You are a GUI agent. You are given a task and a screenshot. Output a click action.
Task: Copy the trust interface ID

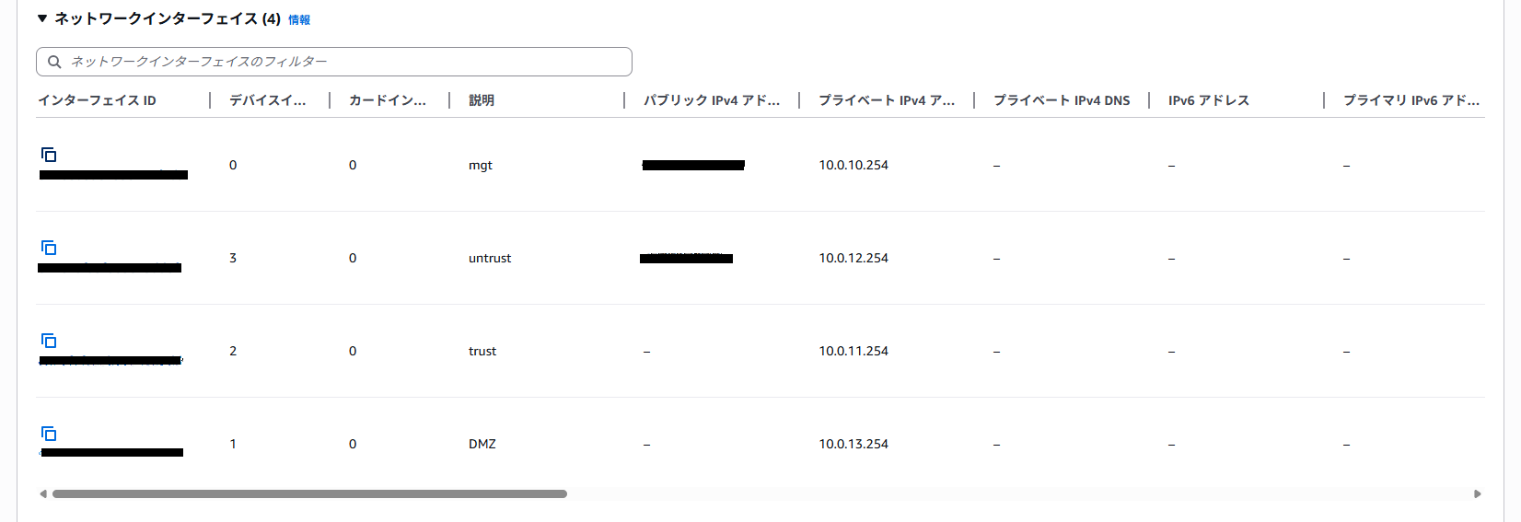click(50, 341)
